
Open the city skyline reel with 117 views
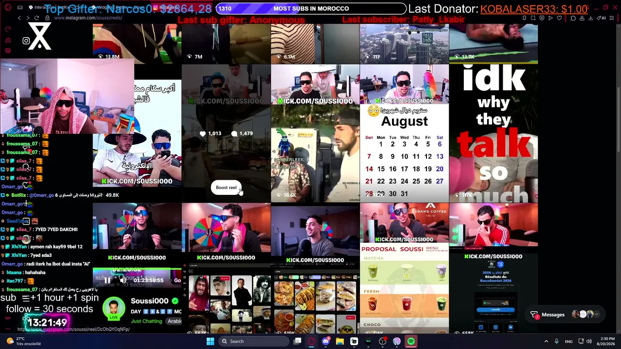(404, 44)
